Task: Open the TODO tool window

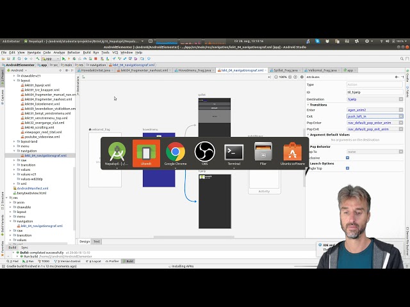Action: pos(44,261)
